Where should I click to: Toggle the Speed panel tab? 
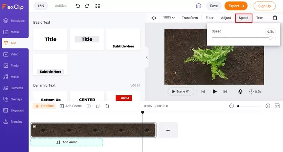click(x=243, y=18)
